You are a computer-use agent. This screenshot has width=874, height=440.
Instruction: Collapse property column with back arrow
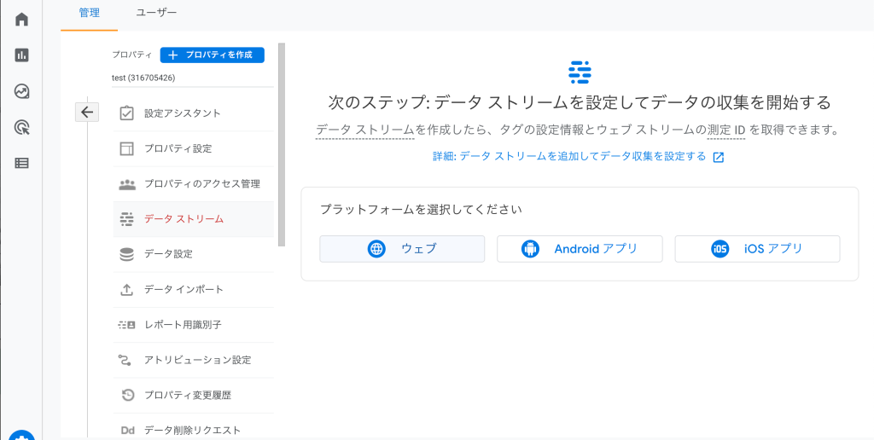click(x=87, y=112)
